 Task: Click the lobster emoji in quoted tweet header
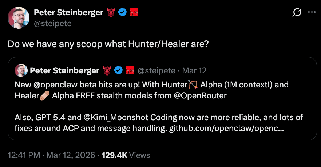pos(107,70)
